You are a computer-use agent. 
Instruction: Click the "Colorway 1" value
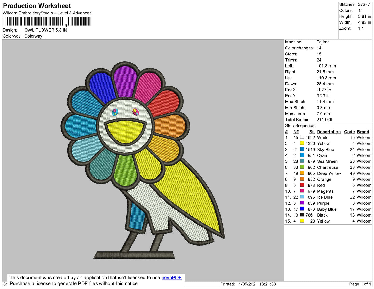(35, 36)
